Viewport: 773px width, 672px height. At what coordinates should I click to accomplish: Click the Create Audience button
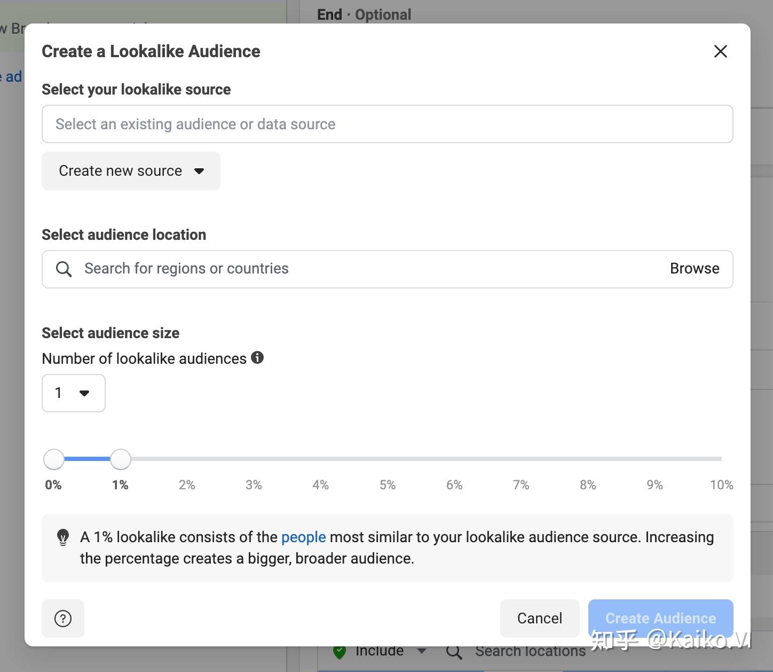[x=660, y=618]
